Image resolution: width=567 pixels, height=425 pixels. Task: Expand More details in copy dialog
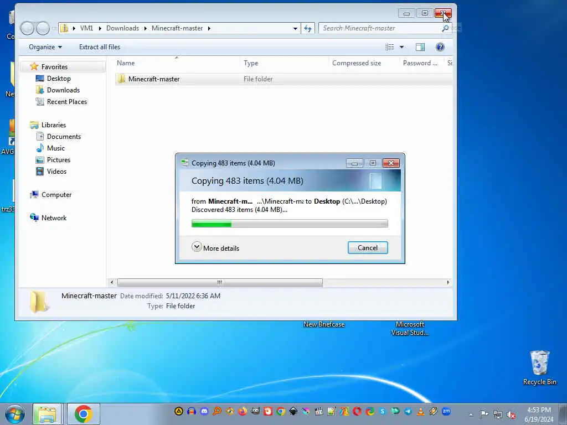click(215, 248)
